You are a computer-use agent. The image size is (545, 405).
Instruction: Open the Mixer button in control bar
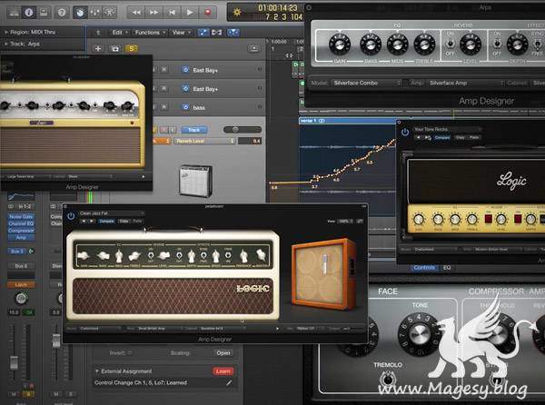(x=94, y=13)
